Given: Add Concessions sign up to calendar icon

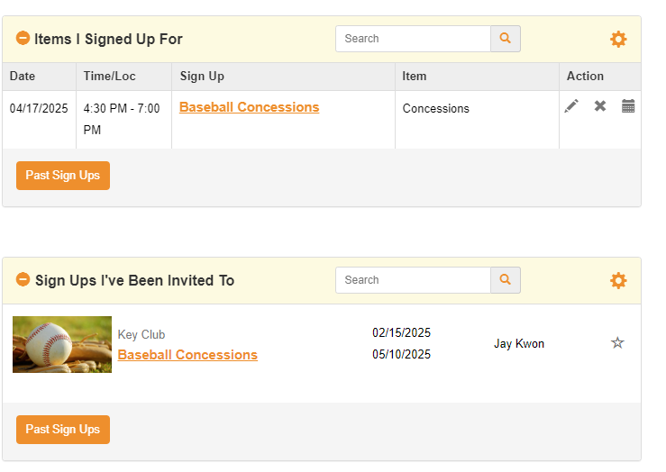Looking at the screenshot, I should 628,106.
